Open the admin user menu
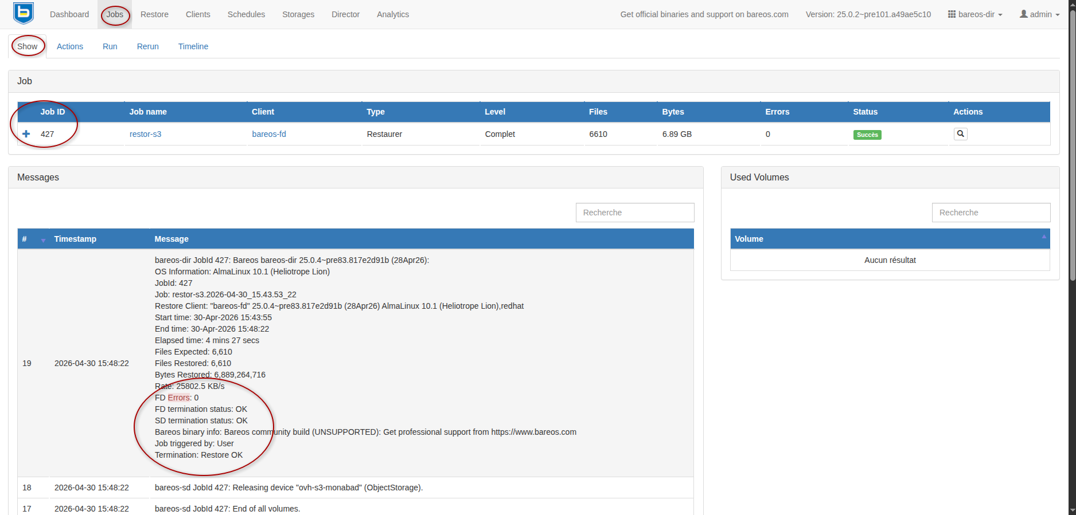This screenshot has height=515, width=1076. pos(1039,14)
